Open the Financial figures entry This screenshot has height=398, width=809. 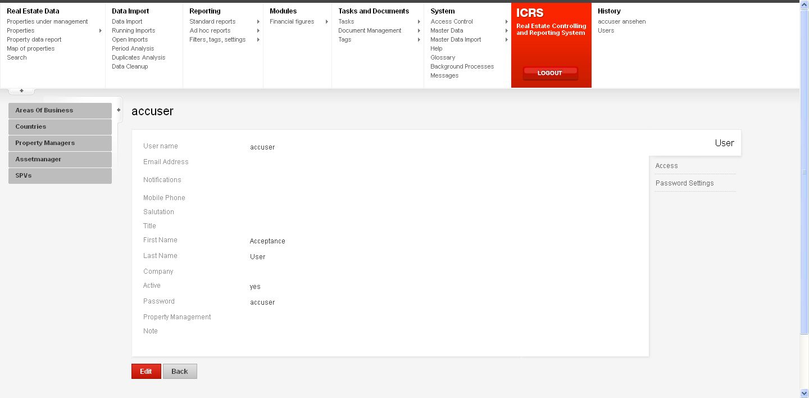click(x=292, y=21)
